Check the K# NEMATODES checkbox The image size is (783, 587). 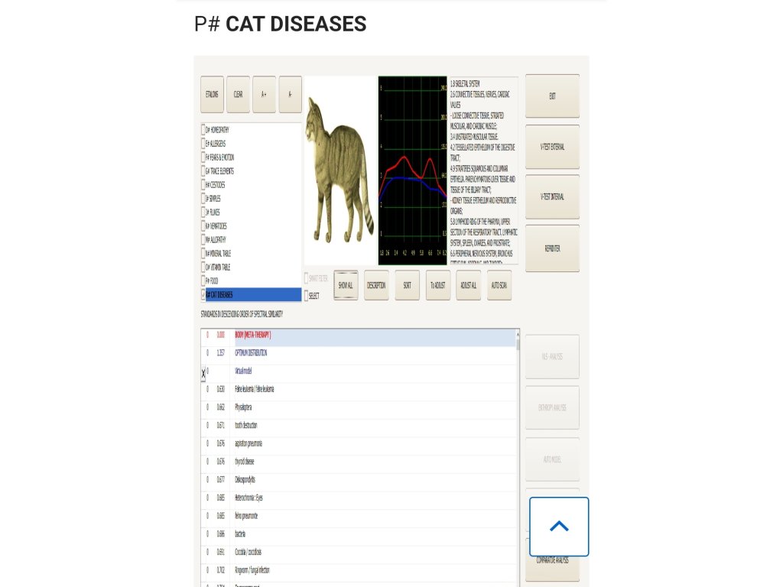203,225
